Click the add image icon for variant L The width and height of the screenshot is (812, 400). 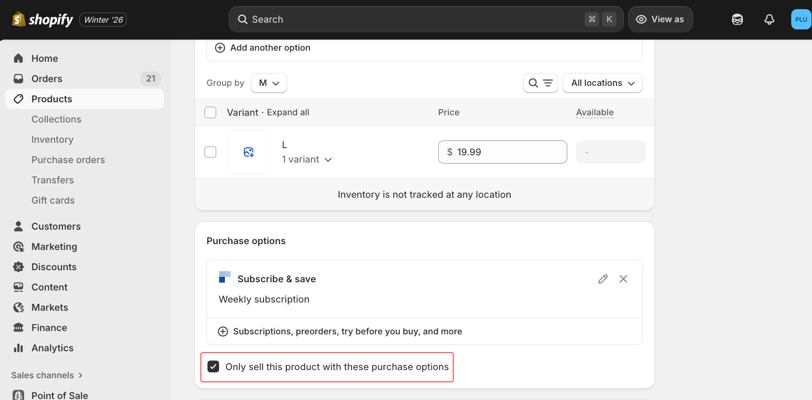coord(249,152)
